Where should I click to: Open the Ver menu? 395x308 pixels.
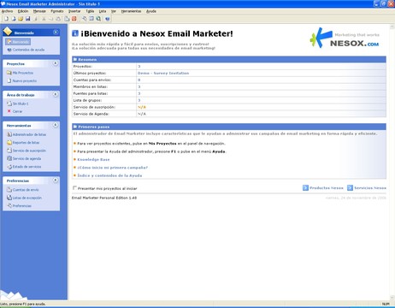(114, 11)
